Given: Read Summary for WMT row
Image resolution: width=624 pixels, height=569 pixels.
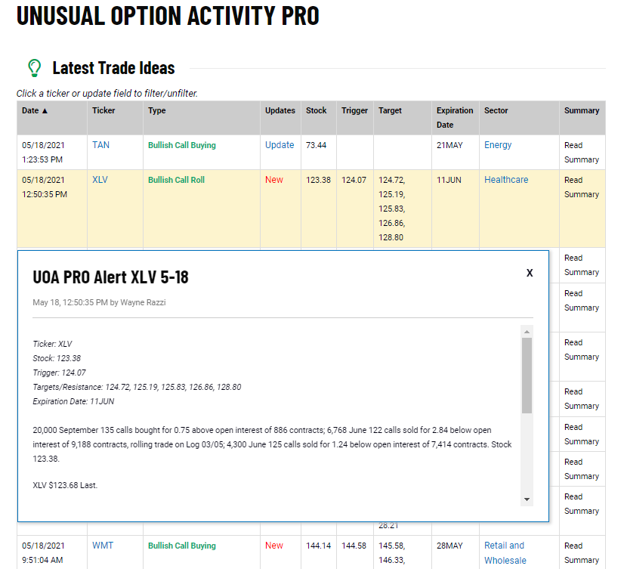Looking at the screenshot, I should click(582, 552).
